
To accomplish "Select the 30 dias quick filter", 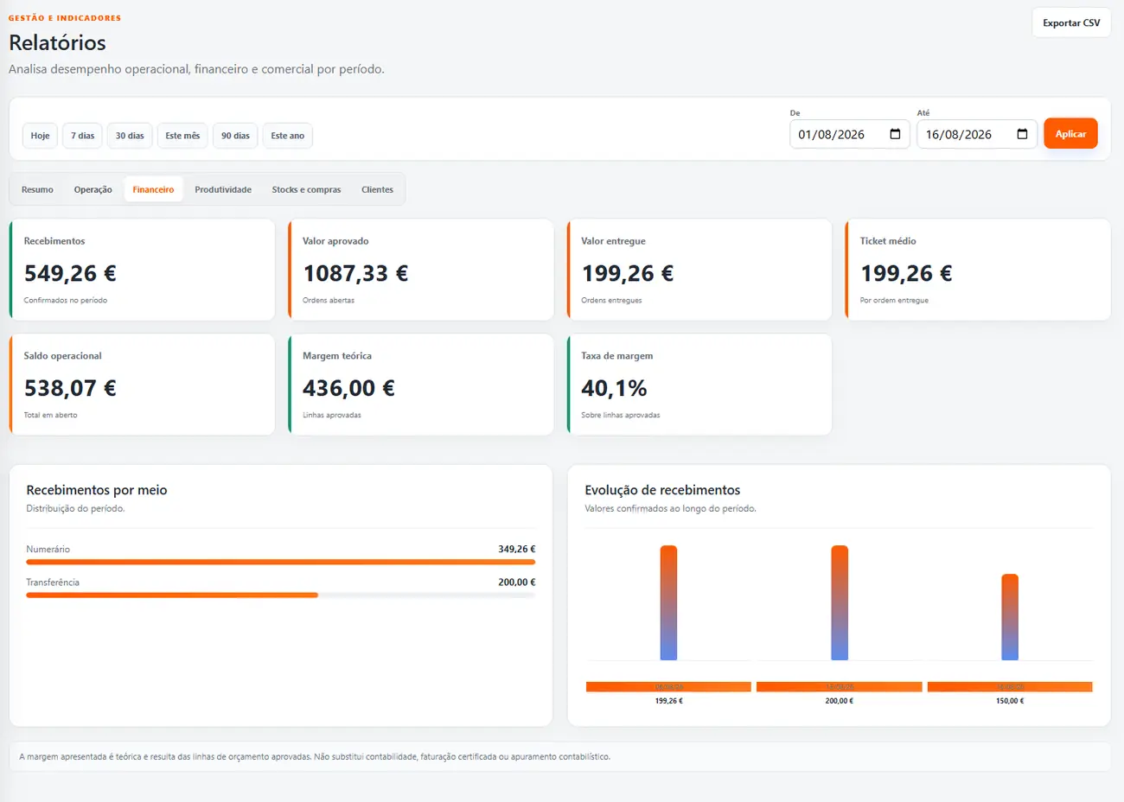I will 130,136.
